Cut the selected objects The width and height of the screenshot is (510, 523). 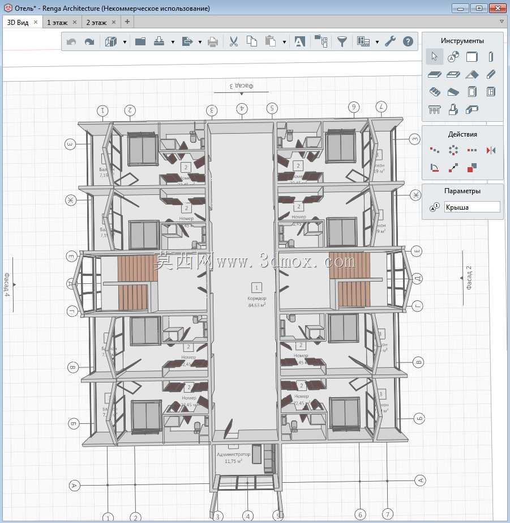pos(234,42)
